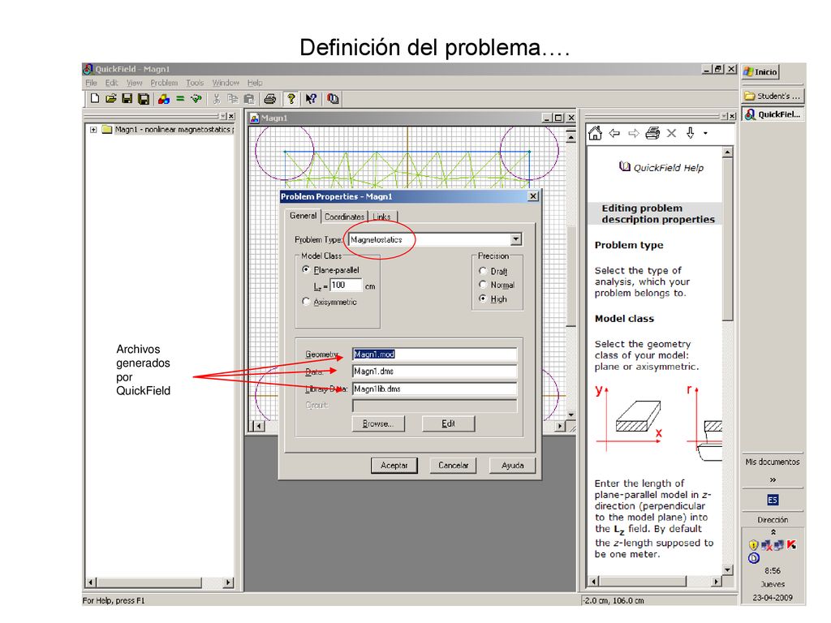Click the colored blocks model editor icon

[x=164, y=98]
